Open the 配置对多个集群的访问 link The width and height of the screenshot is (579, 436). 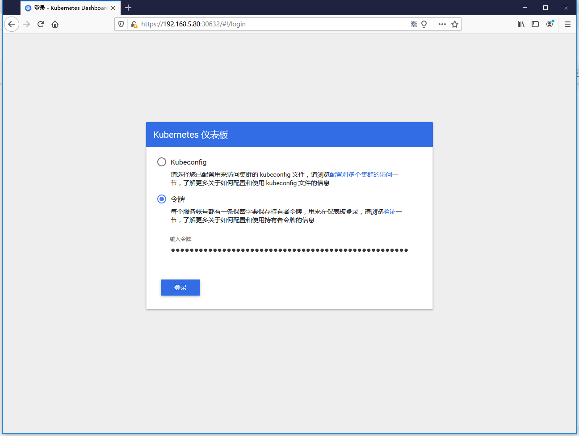click(x=361, y=174)
